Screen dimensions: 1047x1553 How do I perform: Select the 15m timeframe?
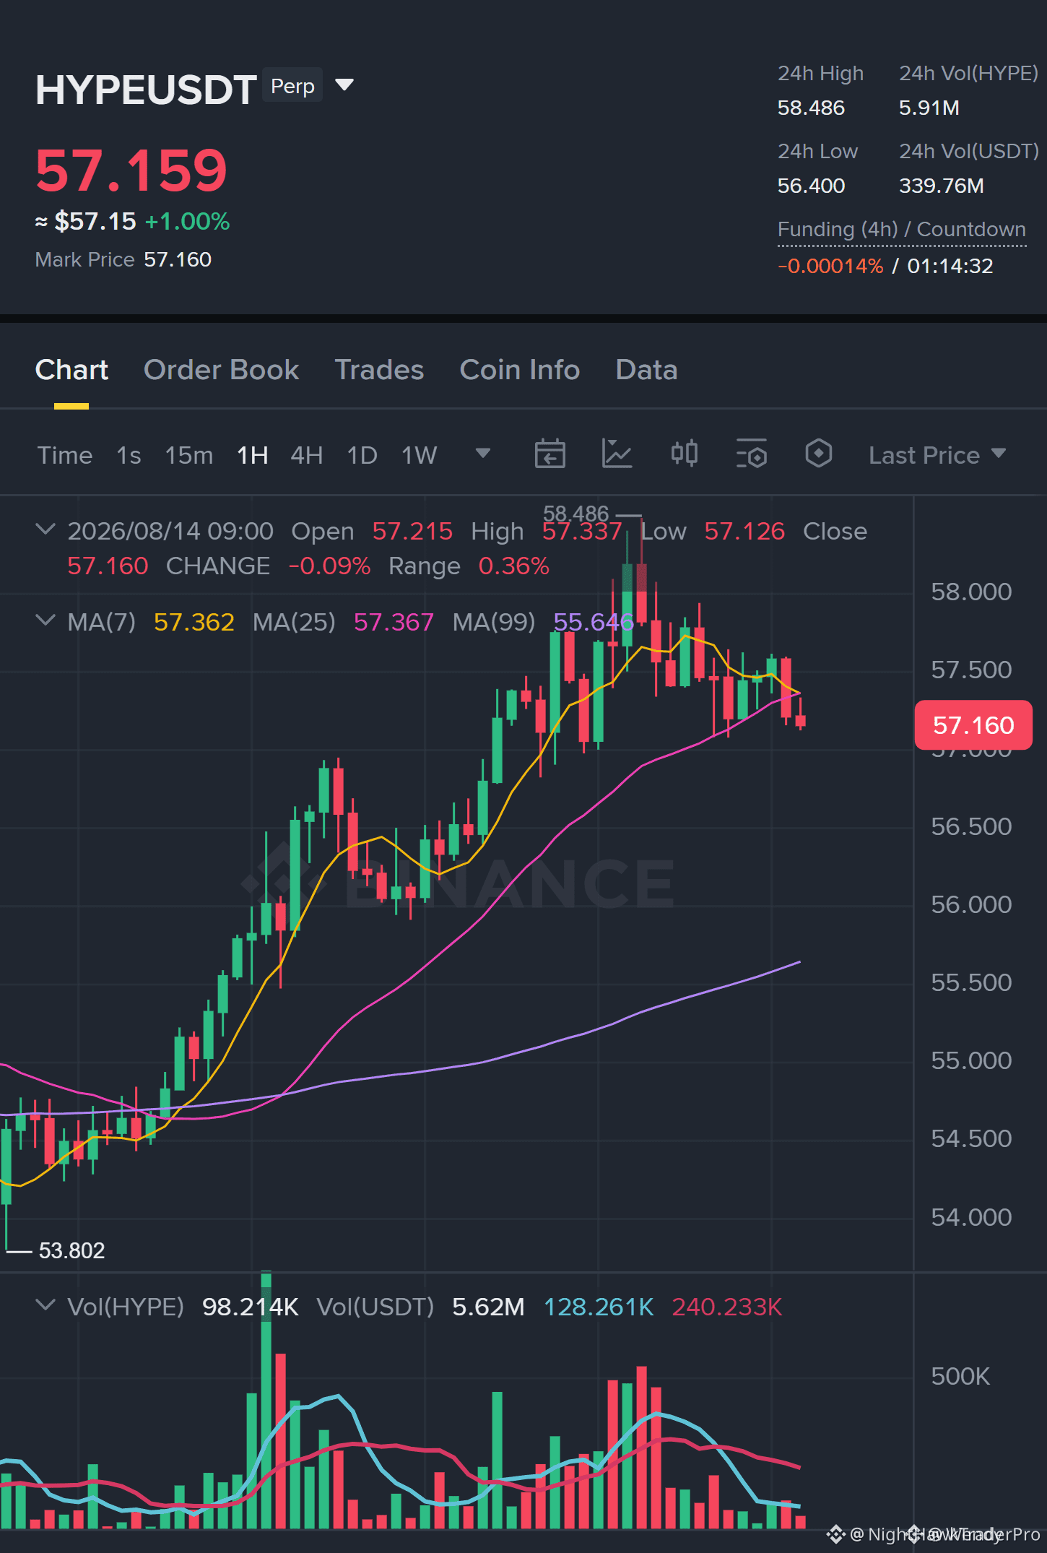189,455
